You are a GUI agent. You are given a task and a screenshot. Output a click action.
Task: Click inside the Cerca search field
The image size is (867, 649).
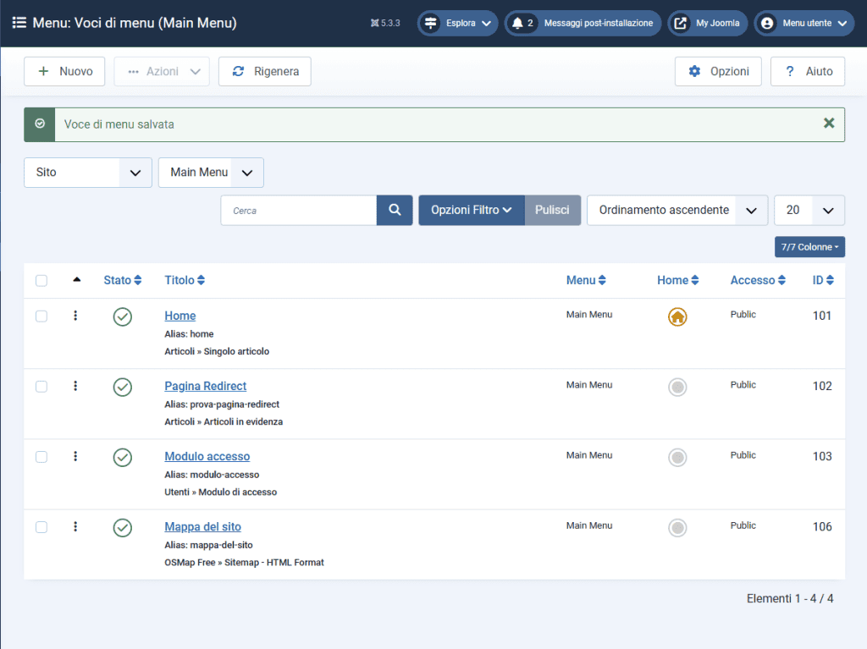[298, 210]
